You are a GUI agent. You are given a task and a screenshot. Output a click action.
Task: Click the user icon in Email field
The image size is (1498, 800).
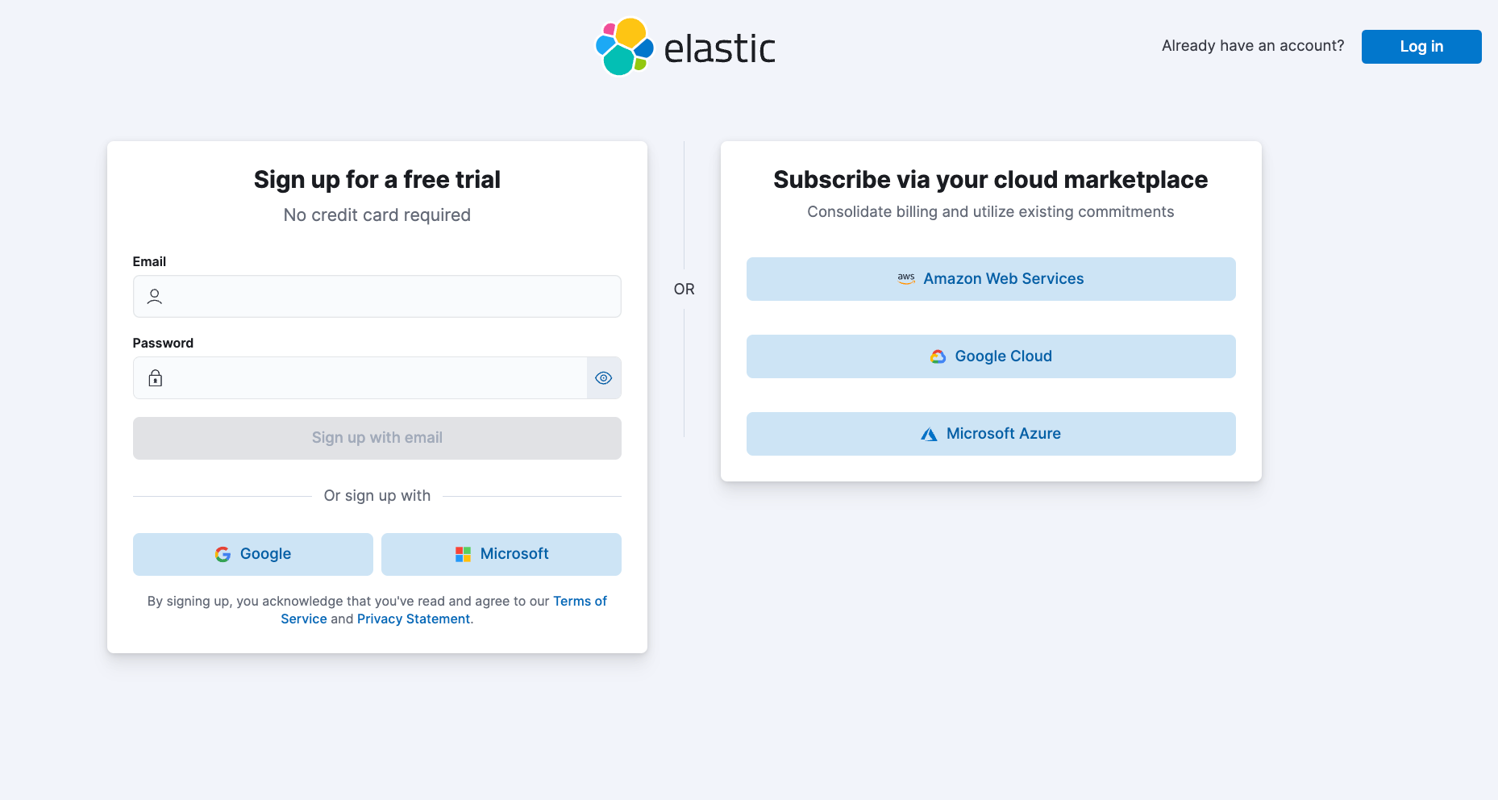155,297
